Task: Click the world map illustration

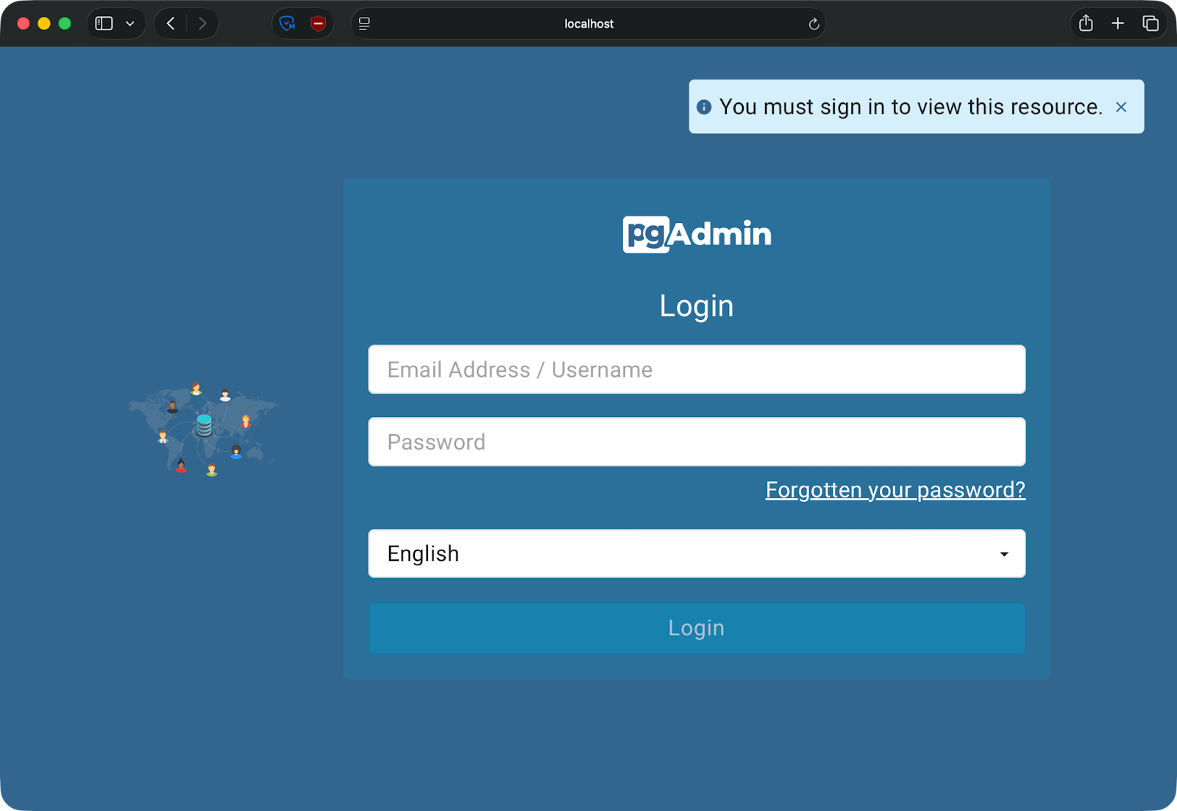Action: (x=203, y=429)
